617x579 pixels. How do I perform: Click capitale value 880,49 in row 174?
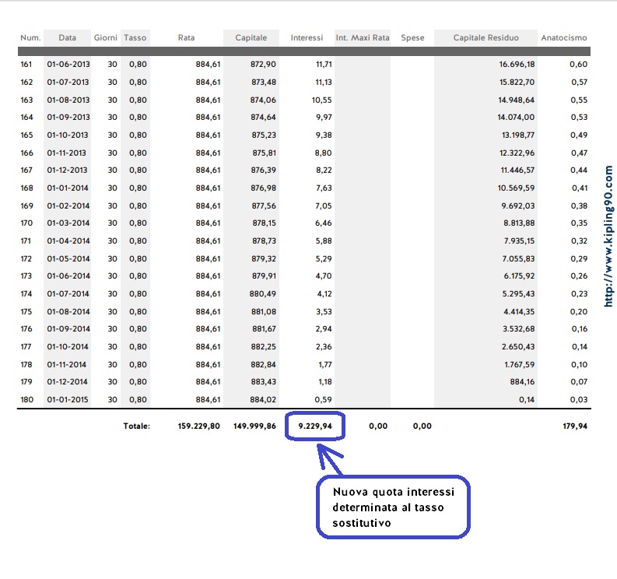pyautogui.click(x=262, y=293)
